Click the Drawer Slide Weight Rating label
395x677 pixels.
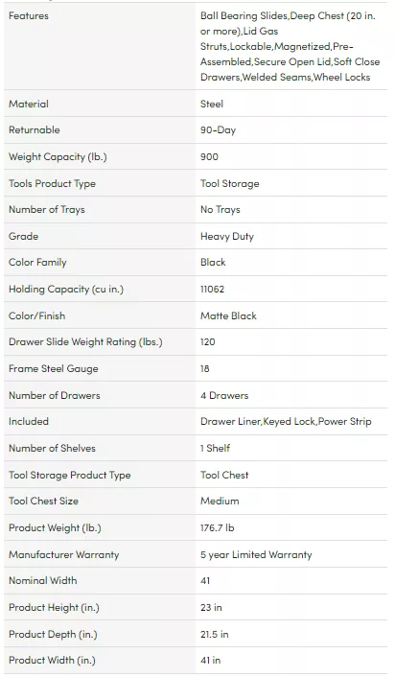85,342
